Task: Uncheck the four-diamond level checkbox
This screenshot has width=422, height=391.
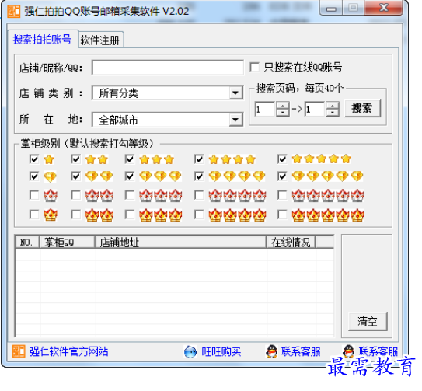Action: (x=199, y=176)
